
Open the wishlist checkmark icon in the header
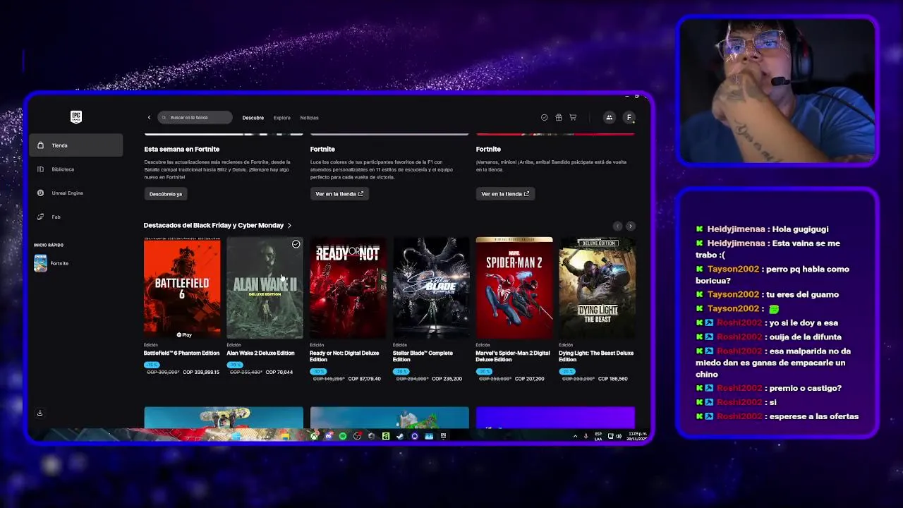coord(544,118)
